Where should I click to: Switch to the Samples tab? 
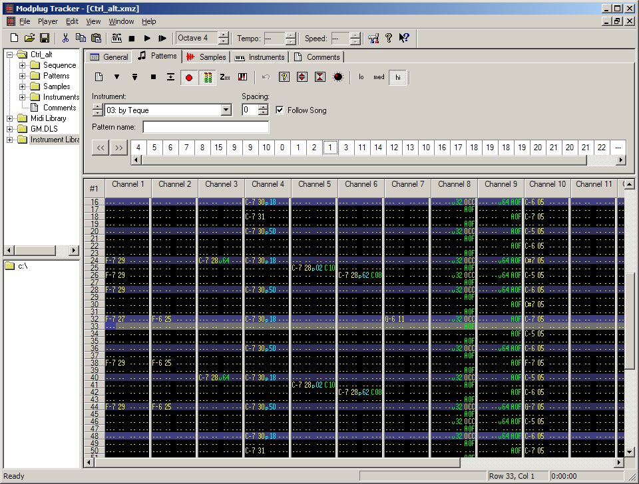click(x=207, y=57)
